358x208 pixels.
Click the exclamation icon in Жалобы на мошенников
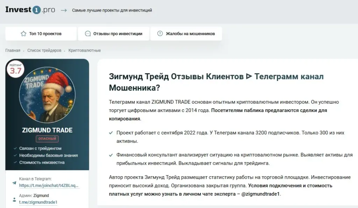tap(160, 34)
